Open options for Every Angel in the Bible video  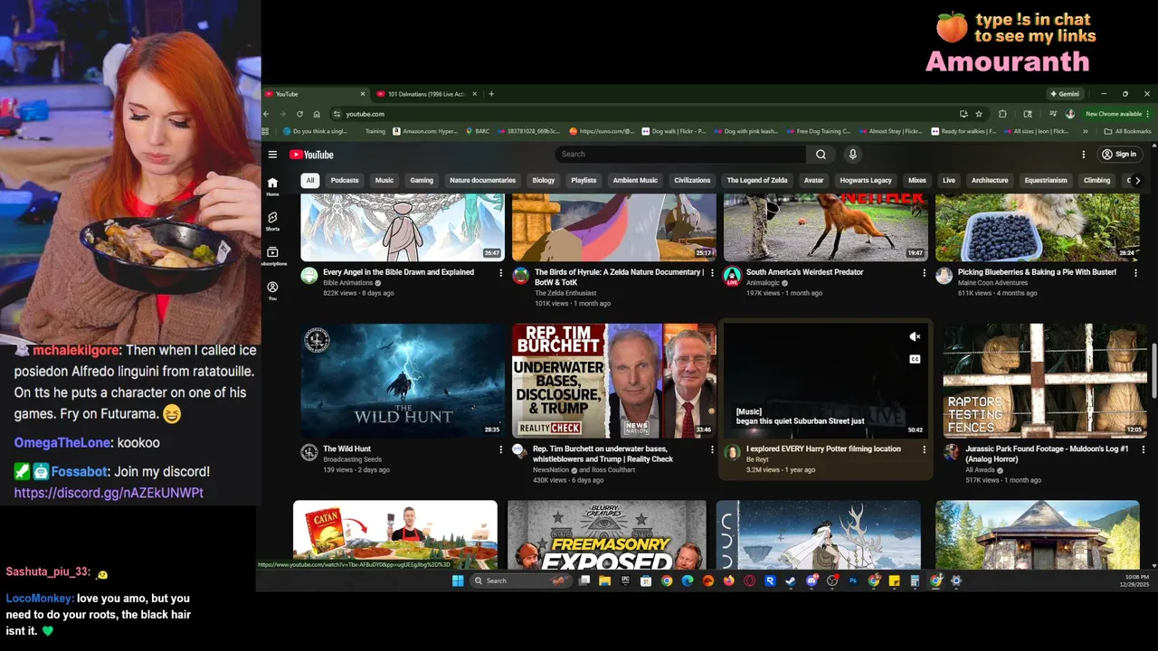coord(501,272)
